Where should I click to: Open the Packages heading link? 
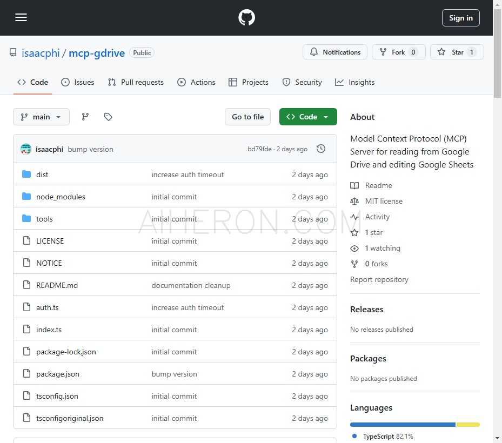[x=368, y=359]
